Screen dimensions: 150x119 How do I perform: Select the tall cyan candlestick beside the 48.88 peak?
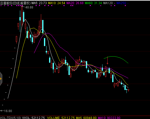pyautogui.click(x=24, y=16)
